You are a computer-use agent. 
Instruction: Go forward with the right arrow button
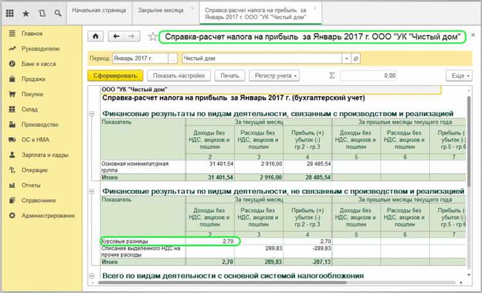click(x=132, y=37)
